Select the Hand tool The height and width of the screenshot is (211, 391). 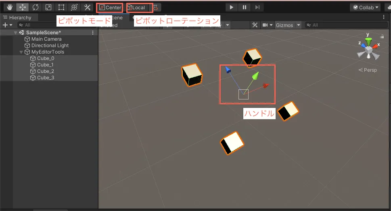coord(9,8)
